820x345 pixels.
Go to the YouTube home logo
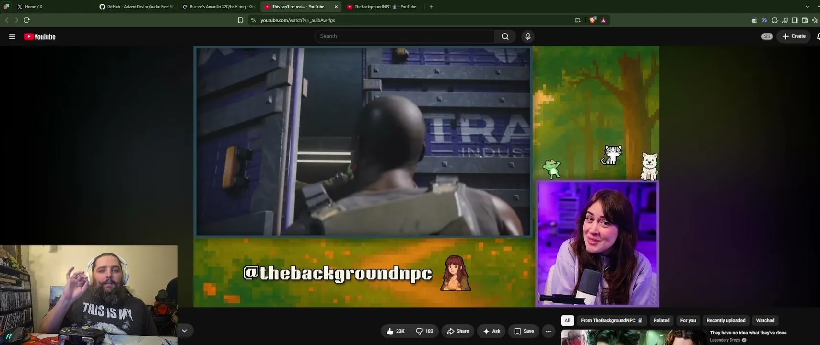click(40, 36)
